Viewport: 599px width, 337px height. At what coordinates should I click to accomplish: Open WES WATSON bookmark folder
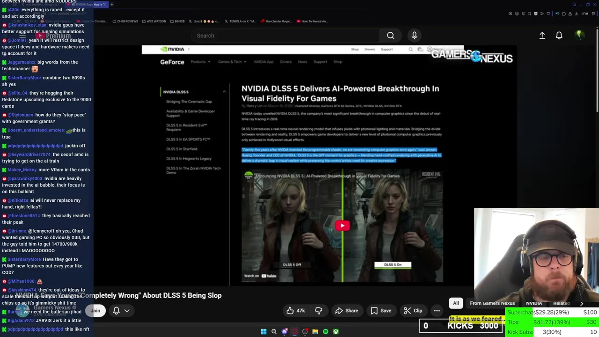point(153,21)
